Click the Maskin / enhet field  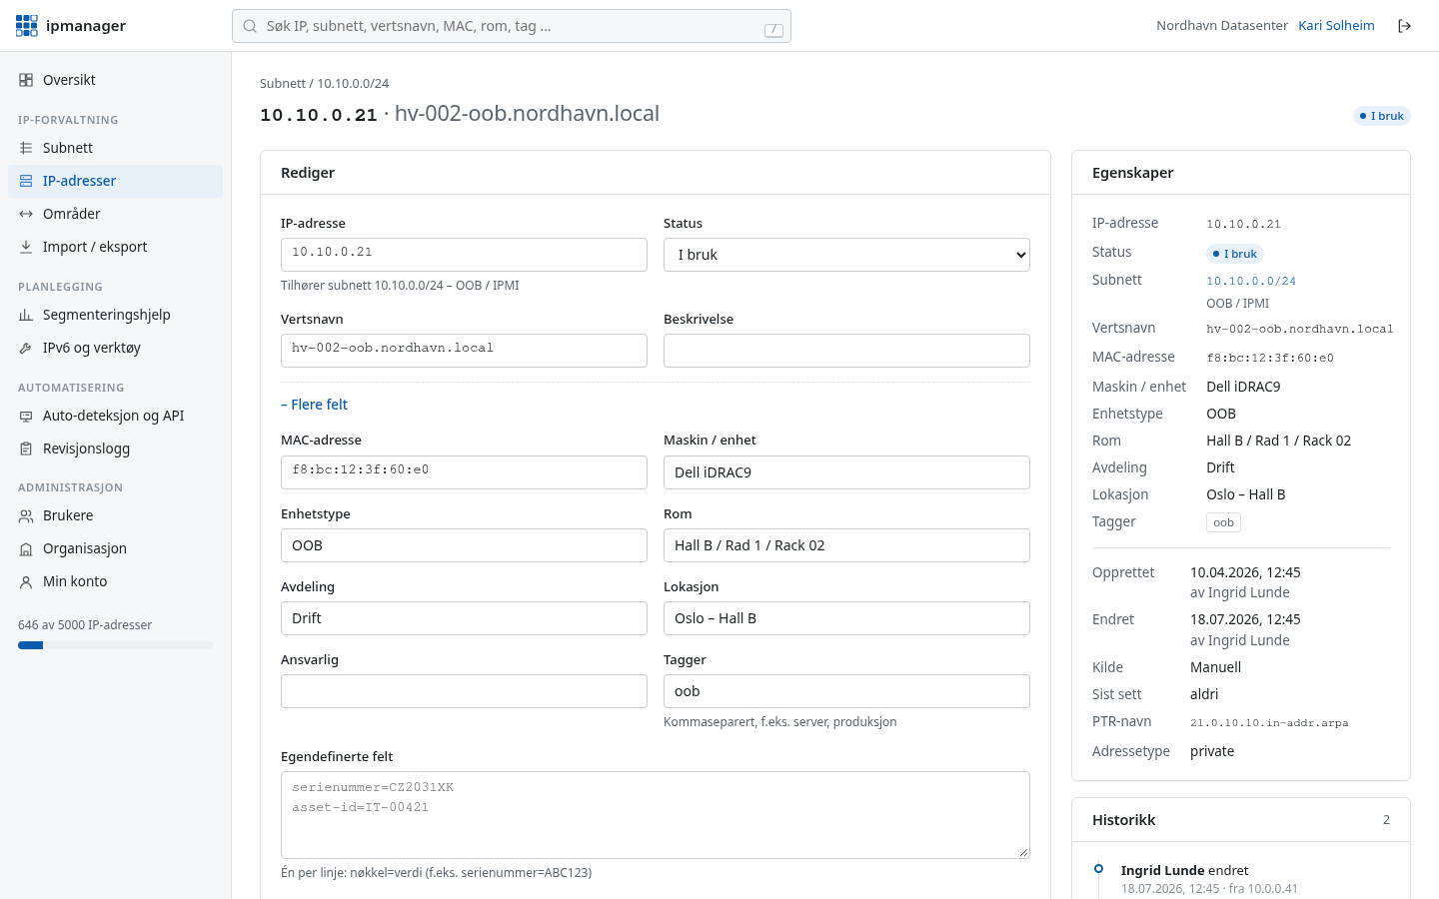pyautogui.click(x=846, y=472)
